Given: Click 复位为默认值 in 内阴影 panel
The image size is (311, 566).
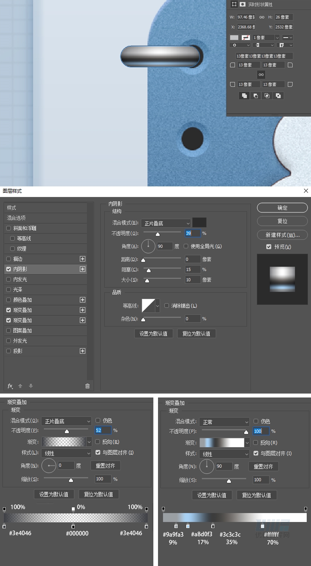Looking at the screenshot, I should pyautogui.click(x=196, y=333).
